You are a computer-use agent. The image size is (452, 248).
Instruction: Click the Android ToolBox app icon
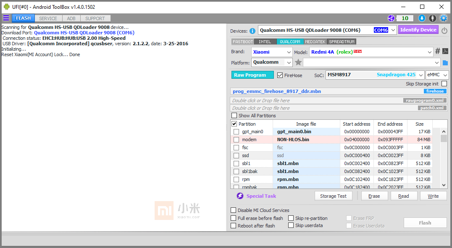6,7
